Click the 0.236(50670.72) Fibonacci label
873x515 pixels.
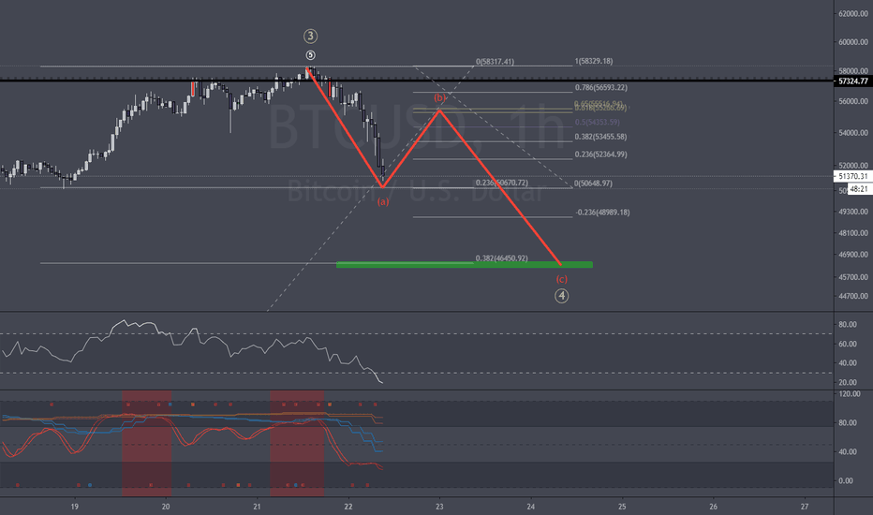(502, 183)
